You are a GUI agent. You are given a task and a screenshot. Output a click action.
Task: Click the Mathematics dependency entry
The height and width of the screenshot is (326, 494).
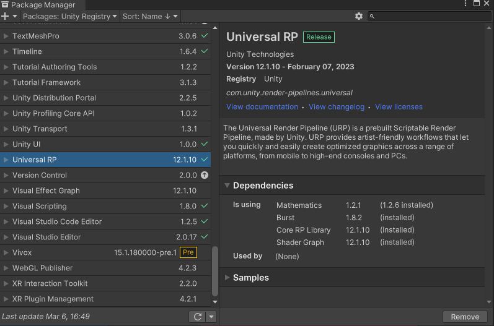tap(299, 205)
